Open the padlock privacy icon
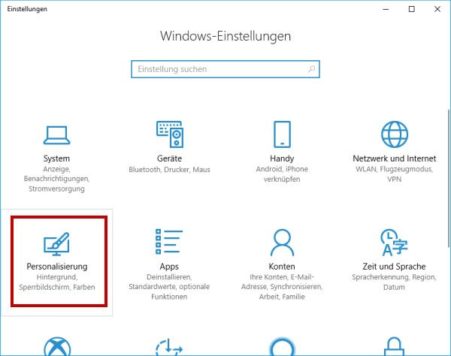This screenshot has width=451, height=356. [x=394, y=346]
